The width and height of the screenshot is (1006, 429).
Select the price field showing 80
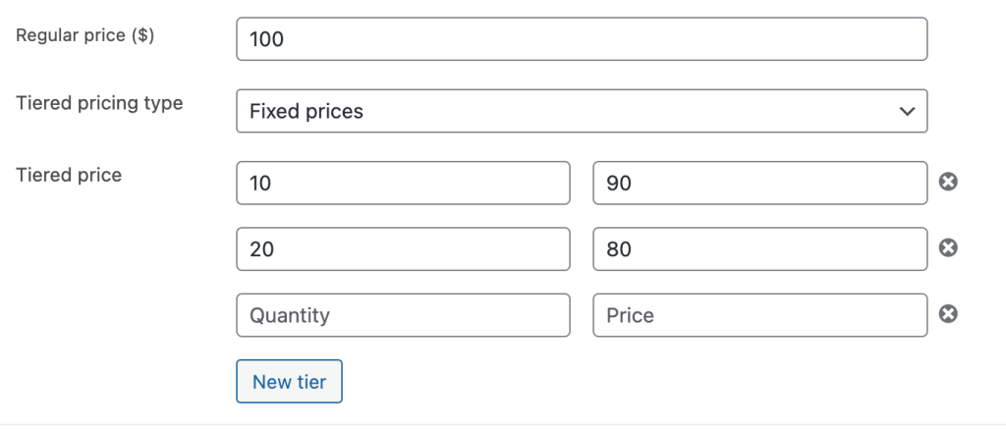pos(759,249)
